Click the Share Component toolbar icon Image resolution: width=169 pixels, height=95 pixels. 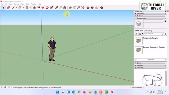(96, 8)
